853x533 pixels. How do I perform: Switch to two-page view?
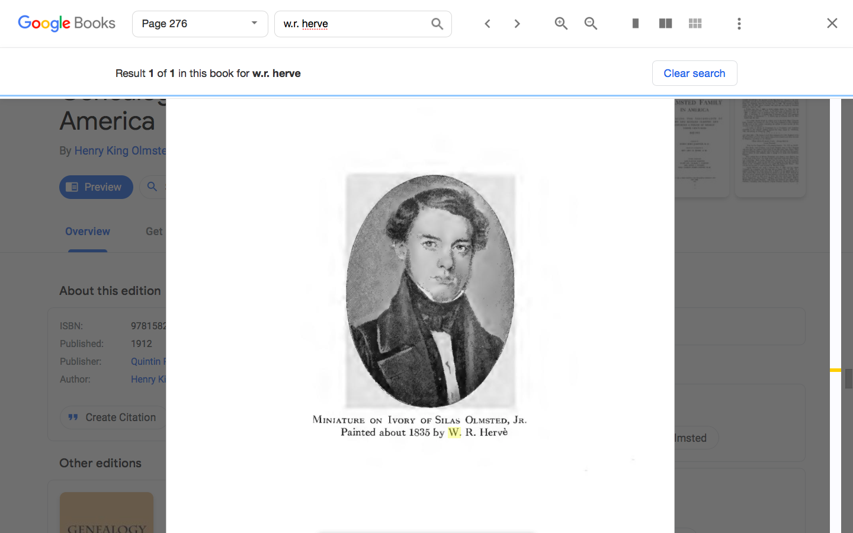pos(665,24)
